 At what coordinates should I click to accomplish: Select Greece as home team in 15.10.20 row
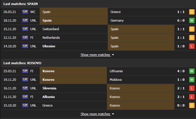[x=47, y=105]
